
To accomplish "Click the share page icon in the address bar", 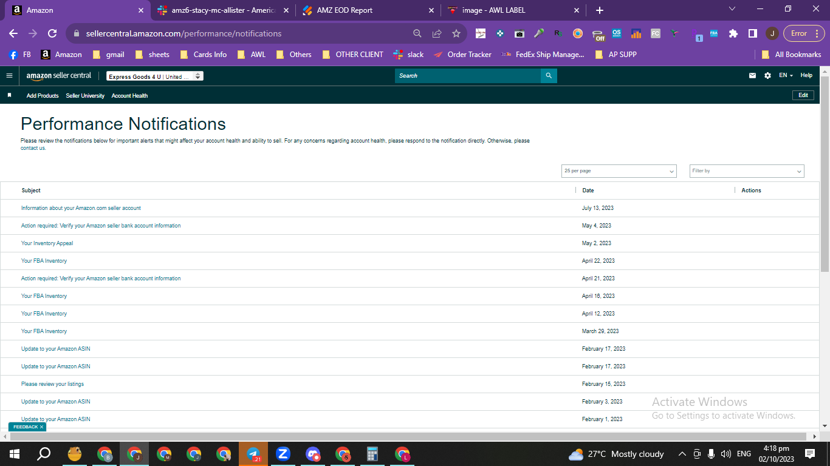I will (436, 33).
